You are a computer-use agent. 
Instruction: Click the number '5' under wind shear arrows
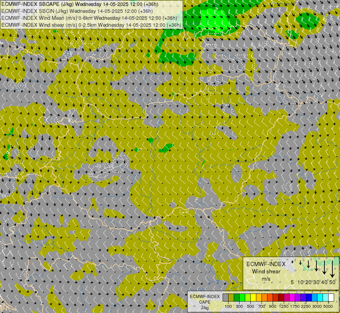[292, 282]
